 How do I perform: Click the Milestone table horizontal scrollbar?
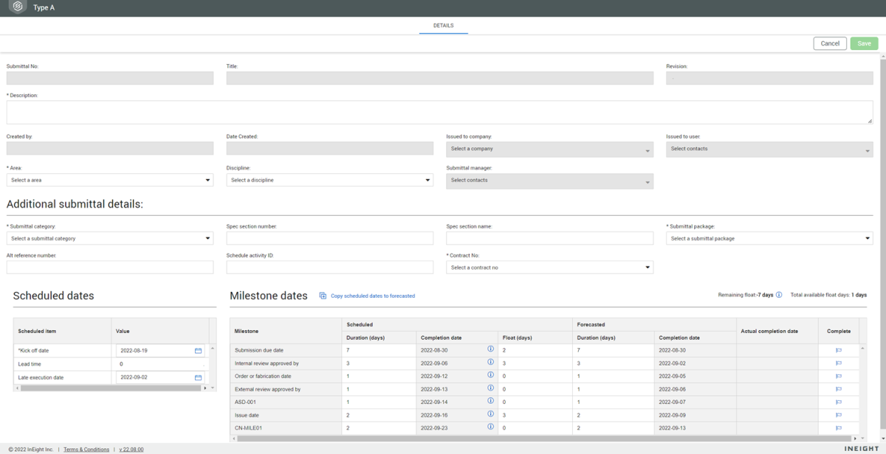(x=517, y=439)
